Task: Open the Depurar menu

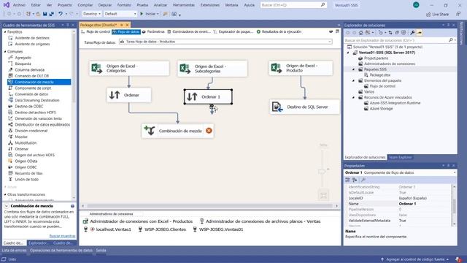Action: tap(105, 5)
